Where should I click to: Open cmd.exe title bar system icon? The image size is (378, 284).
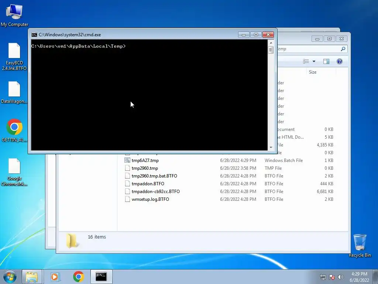click(34, 35)
